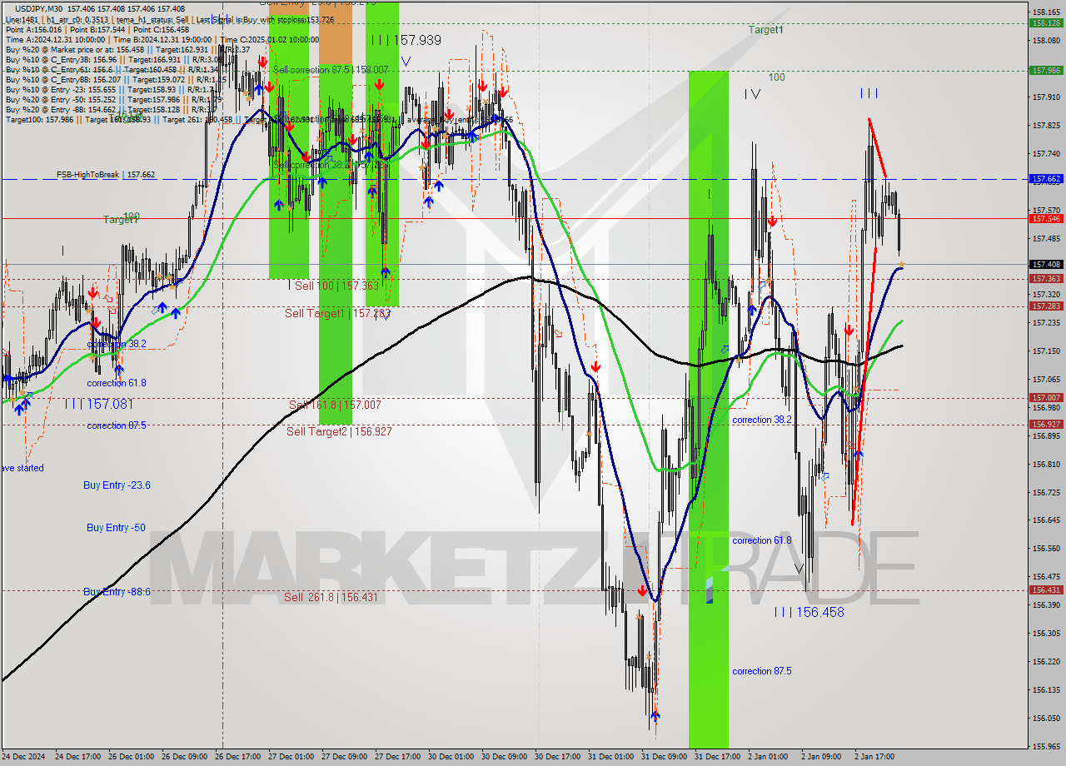Screen dimensions: 1066x766
Task: Click the 'I V' wave label
Action: point(753,94)
